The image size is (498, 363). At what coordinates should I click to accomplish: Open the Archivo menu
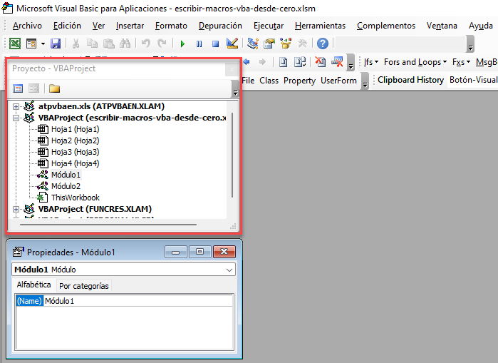(x=27, y=26)
